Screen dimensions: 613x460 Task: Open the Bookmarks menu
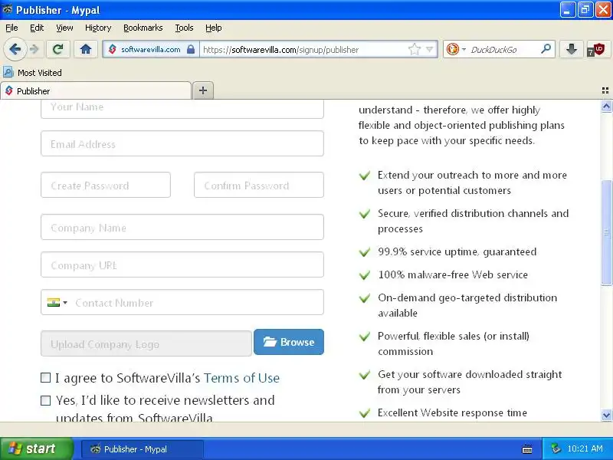(143, 28)
